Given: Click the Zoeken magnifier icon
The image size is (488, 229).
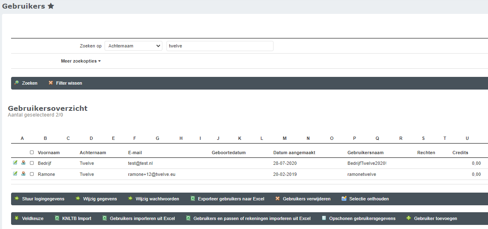Looking at the screenshot, I should (16, 83).
